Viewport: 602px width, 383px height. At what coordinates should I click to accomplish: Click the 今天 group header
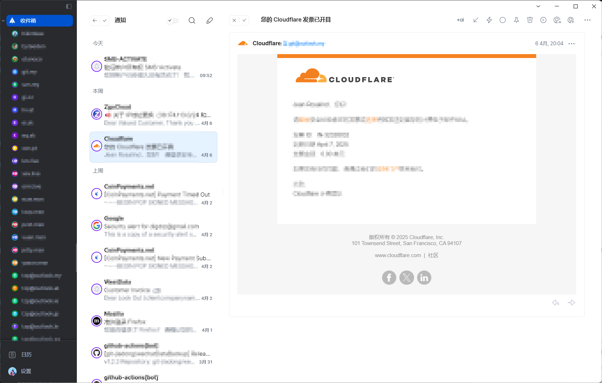point(98,43)
